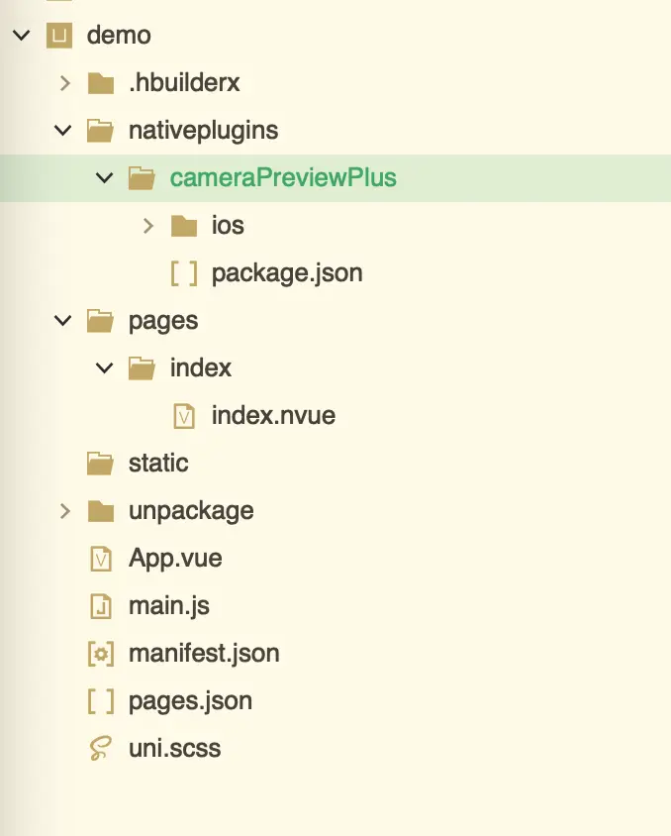Collapse the cameraPreviewPlus folder chevron

(x=105, y=178)
